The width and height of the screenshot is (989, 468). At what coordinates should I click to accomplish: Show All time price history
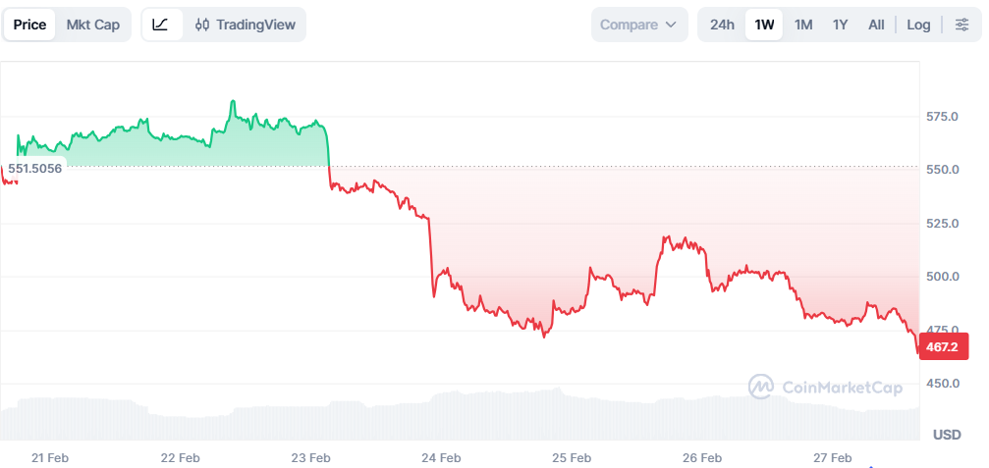click(x=876, y=25)
